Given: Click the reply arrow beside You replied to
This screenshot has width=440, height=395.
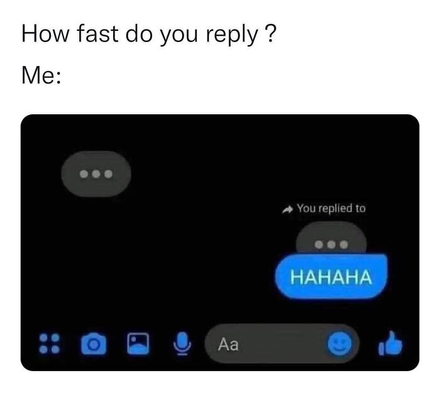Looking at the screenshot, I should click(288, 209).
